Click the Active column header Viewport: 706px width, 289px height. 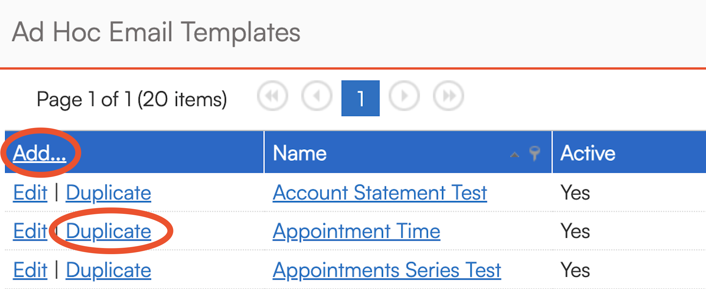(588, 153)
